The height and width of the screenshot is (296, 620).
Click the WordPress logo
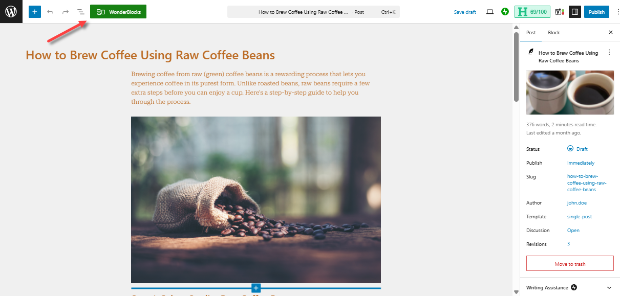pos(11,11)
